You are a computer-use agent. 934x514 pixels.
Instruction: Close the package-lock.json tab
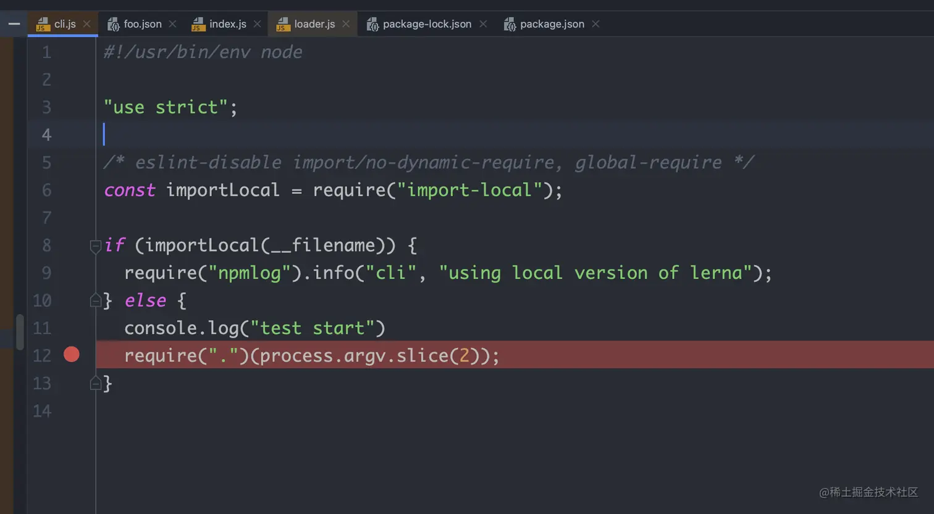(x=483, y=24)
